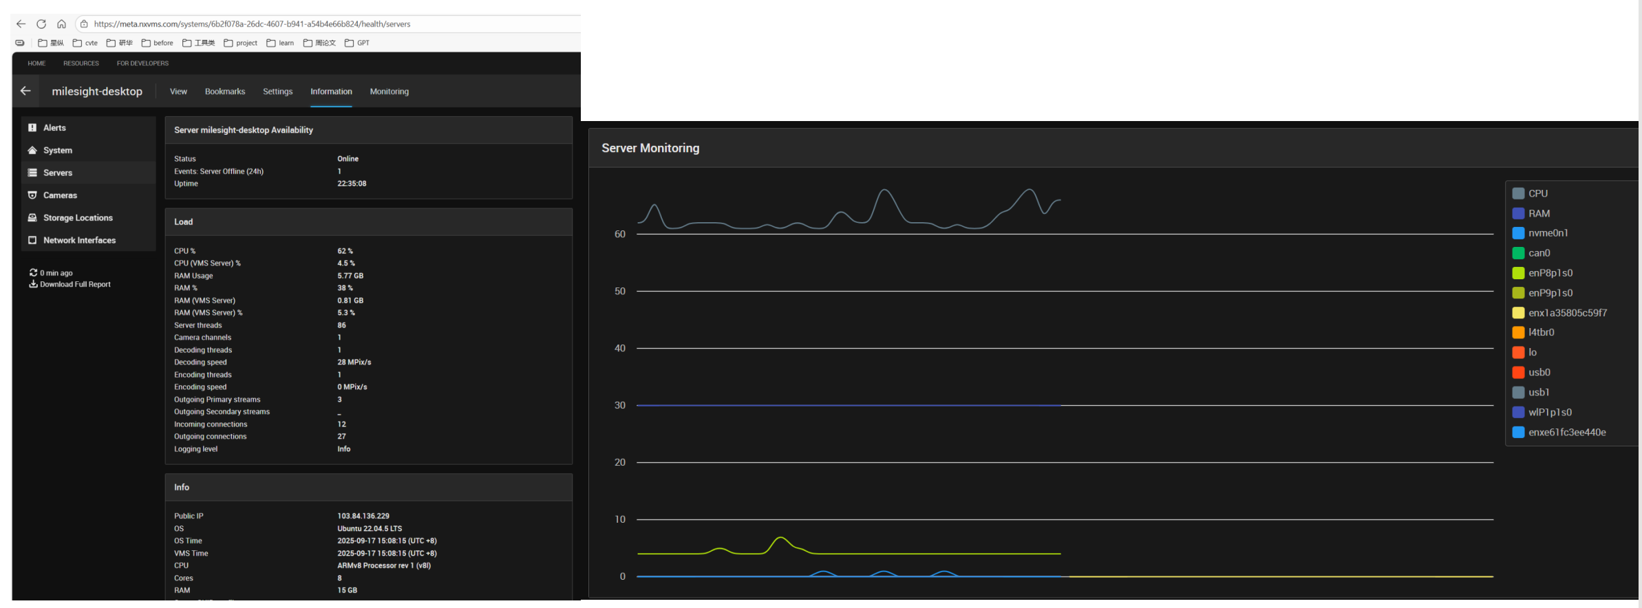Screen dimensions: 1642x608
Task: Open the project bookmarks folder
Action: coord(240,43)
